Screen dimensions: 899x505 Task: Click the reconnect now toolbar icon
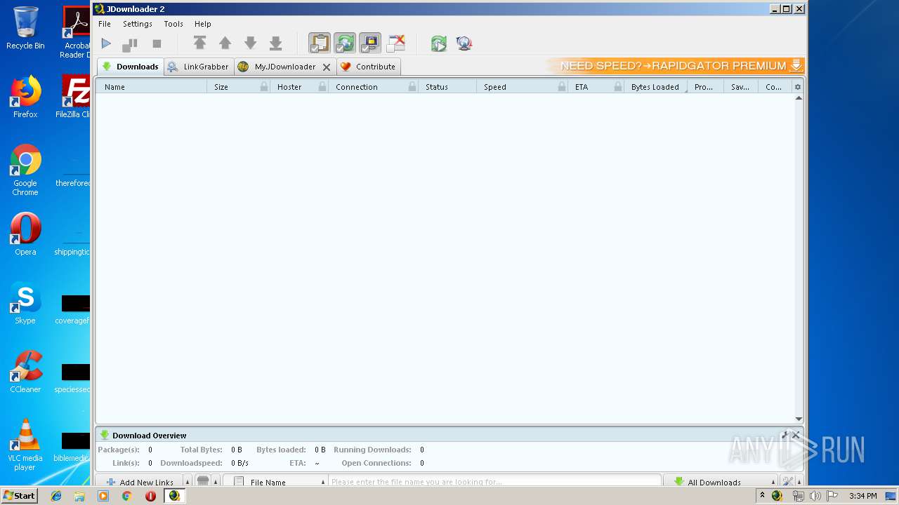tap(439, 43)
